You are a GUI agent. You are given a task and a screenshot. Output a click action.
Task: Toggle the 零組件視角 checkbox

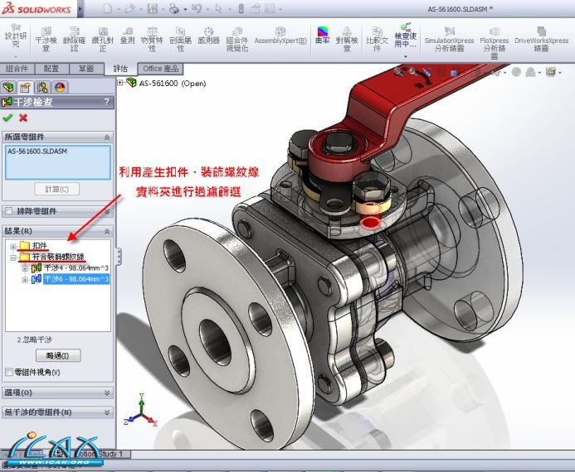click(9, 373)
